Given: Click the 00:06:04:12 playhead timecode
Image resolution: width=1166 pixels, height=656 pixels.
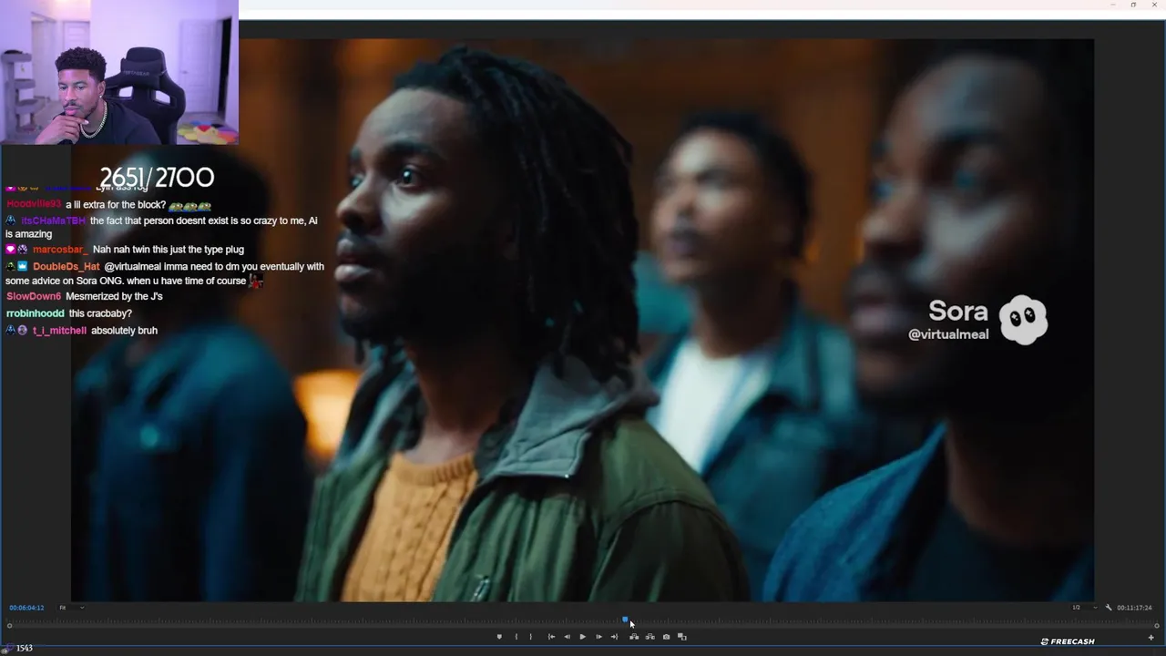Looking at the screenshot, I should pyautogui.click(x=26, y=608).
